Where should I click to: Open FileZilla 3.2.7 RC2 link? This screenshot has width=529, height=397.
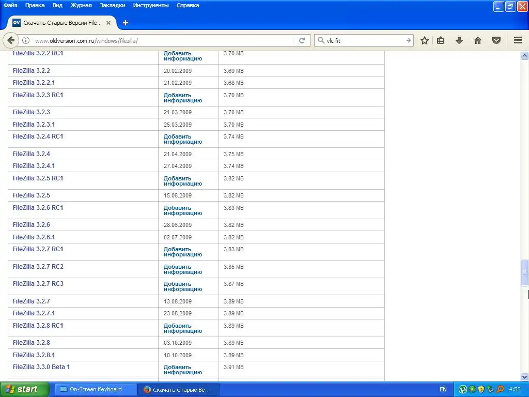(38, 266)
